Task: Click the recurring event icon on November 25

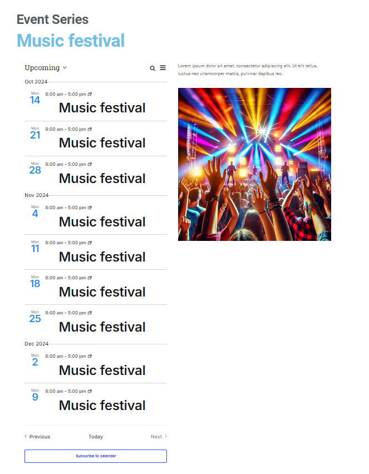Action: click(x=91, y=313)
